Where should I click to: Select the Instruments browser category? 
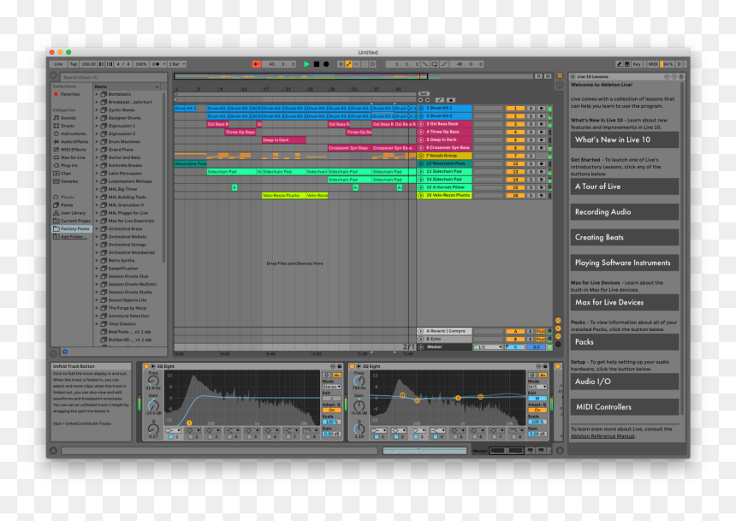70,133
